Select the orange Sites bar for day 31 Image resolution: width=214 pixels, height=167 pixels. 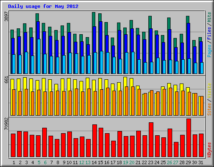point(202,106)
